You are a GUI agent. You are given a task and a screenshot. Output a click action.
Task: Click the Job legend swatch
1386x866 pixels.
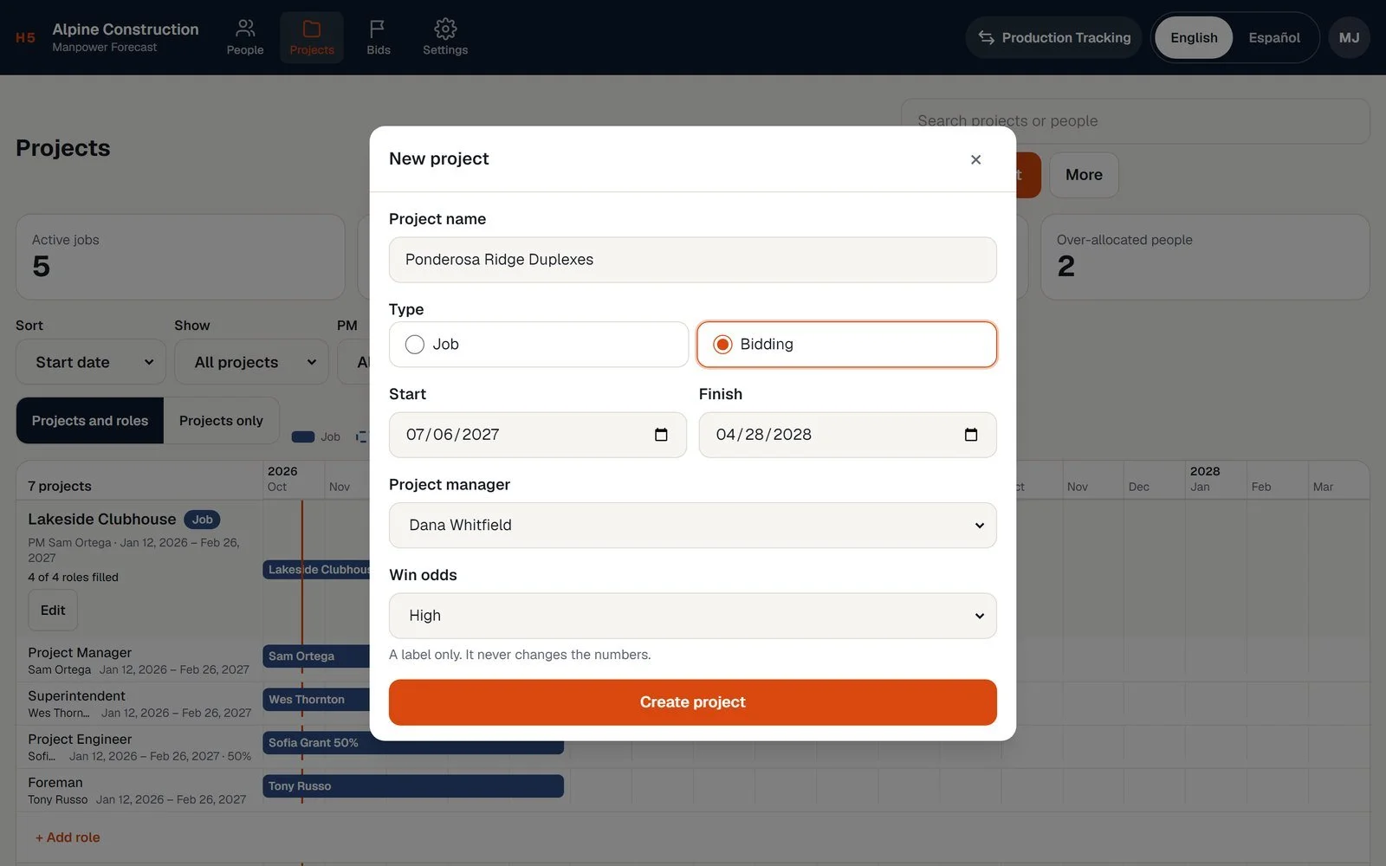(x=303, y=437)
